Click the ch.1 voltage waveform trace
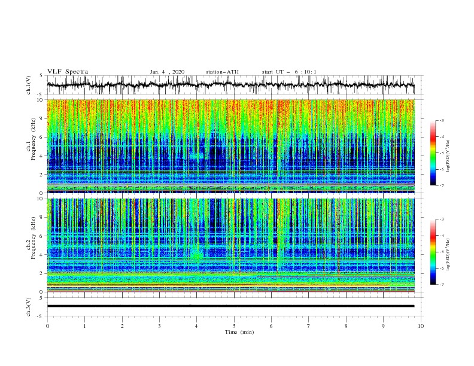Viewport: 474px width, 366px height. coord(230,85)
